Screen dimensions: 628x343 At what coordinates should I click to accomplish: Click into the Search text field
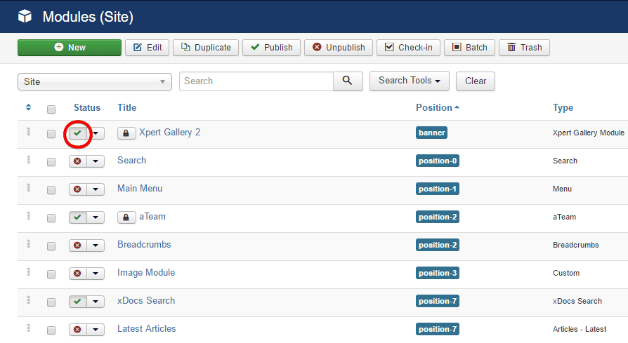click(x=256, y=81)
